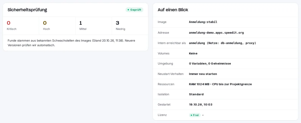Screen dimensions: 301x123
Task: Click the Adresse row label
Action: pos(163,32)
